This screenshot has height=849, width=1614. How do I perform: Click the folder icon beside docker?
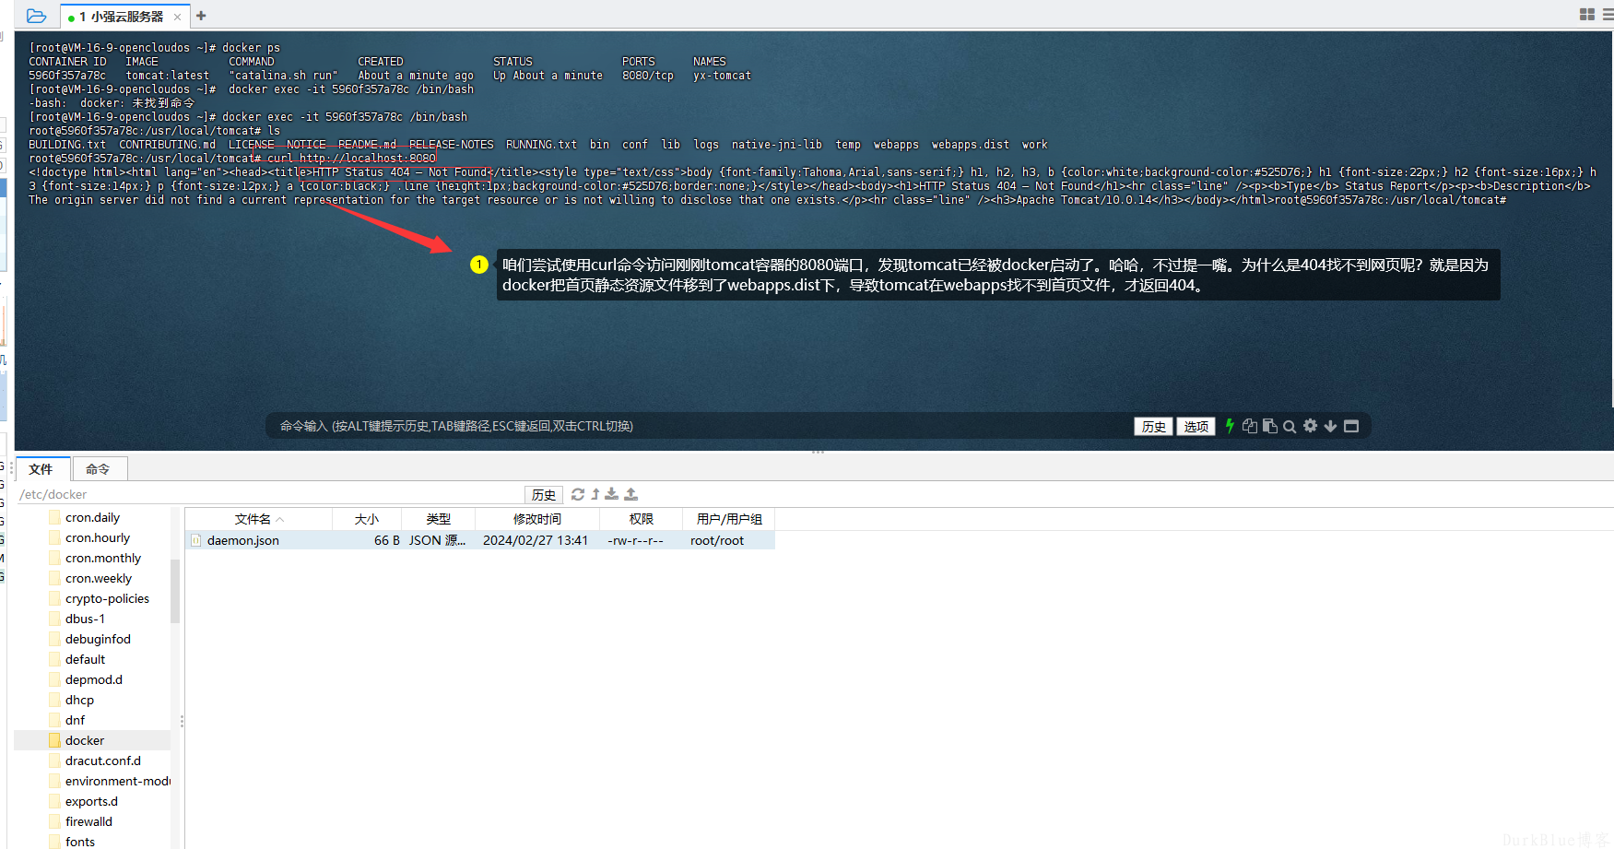[54, 740]
